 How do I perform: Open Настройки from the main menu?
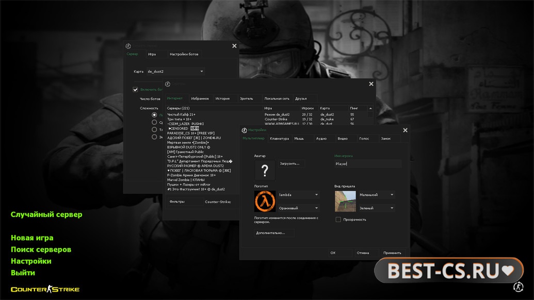coord(31,261)
